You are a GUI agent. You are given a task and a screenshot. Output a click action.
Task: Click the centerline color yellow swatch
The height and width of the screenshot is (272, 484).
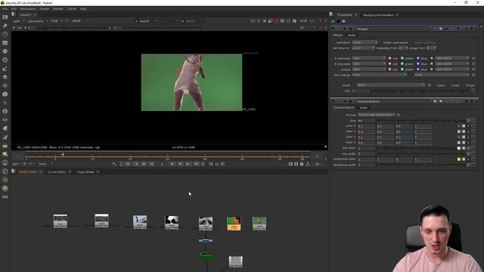(459, 159)
